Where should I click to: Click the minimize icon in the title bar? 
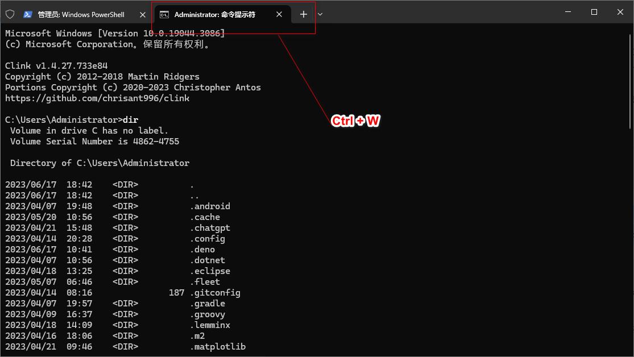point(567,11)
